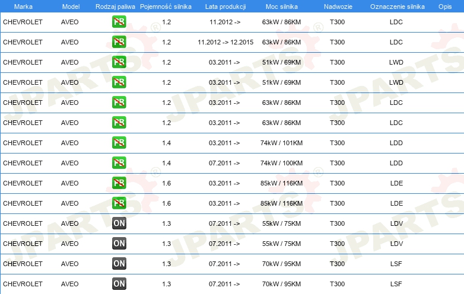Image resolution: width=464 pixels, height=294 pixels.
Task: Click the Model column header
Action: [71, 7]
